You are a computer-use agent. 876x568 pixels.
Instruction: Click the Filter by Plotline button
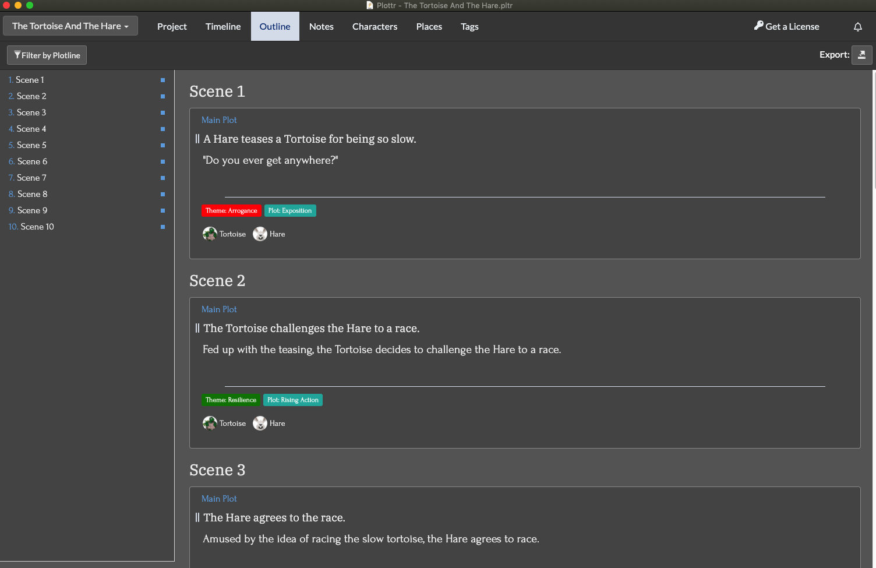pos(47,55)
